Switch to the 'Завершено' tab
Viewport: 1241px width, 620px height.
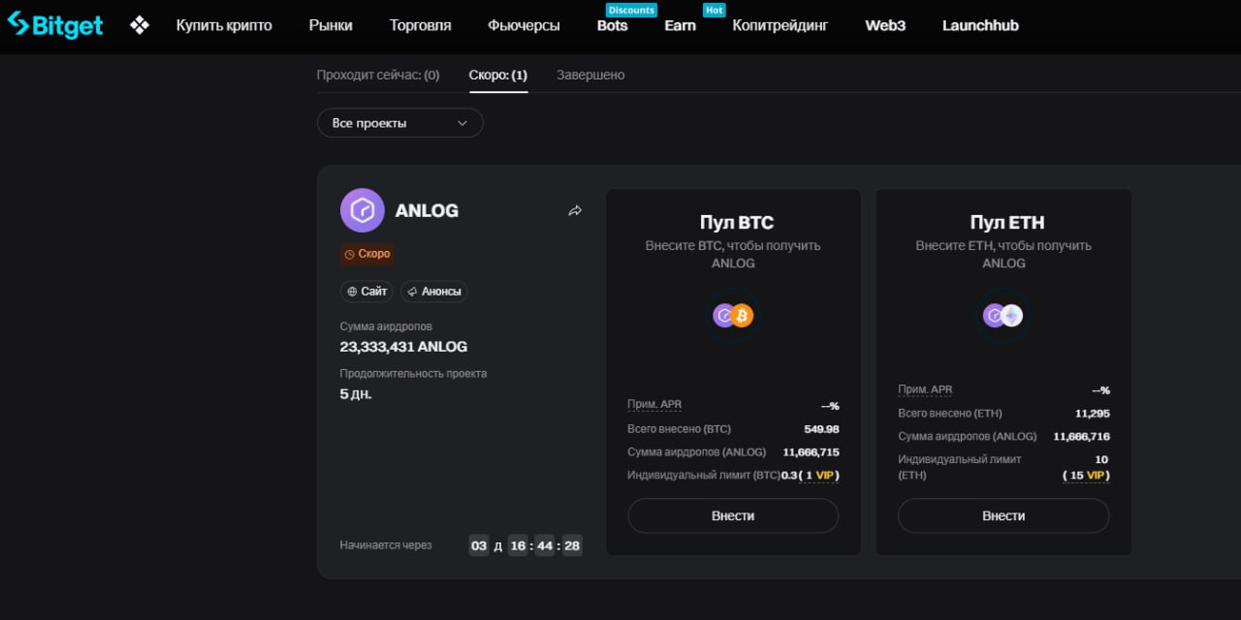(x=590, y=75)
